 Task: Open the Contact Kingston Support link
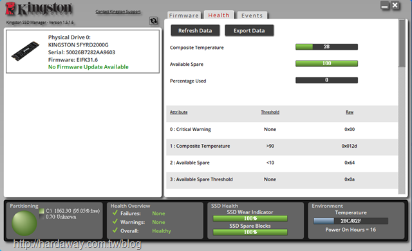coord(118,12)
